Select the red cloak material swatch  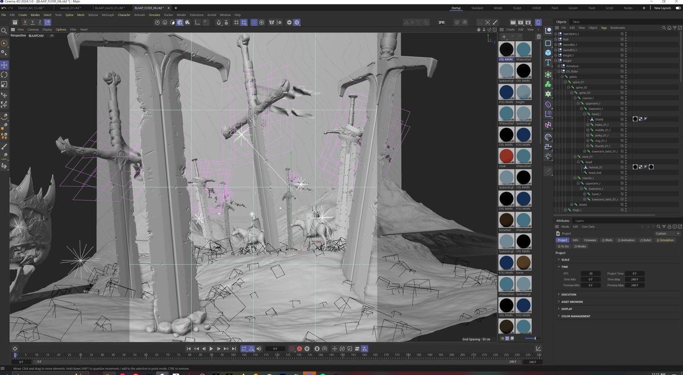(x=506, y=156)
